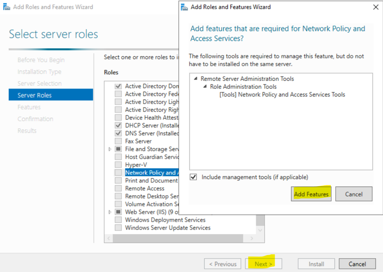This screenshot has width=383, height=272.
Task: Select the Active Directory Domain Services row
Action: tap(152, 86)
